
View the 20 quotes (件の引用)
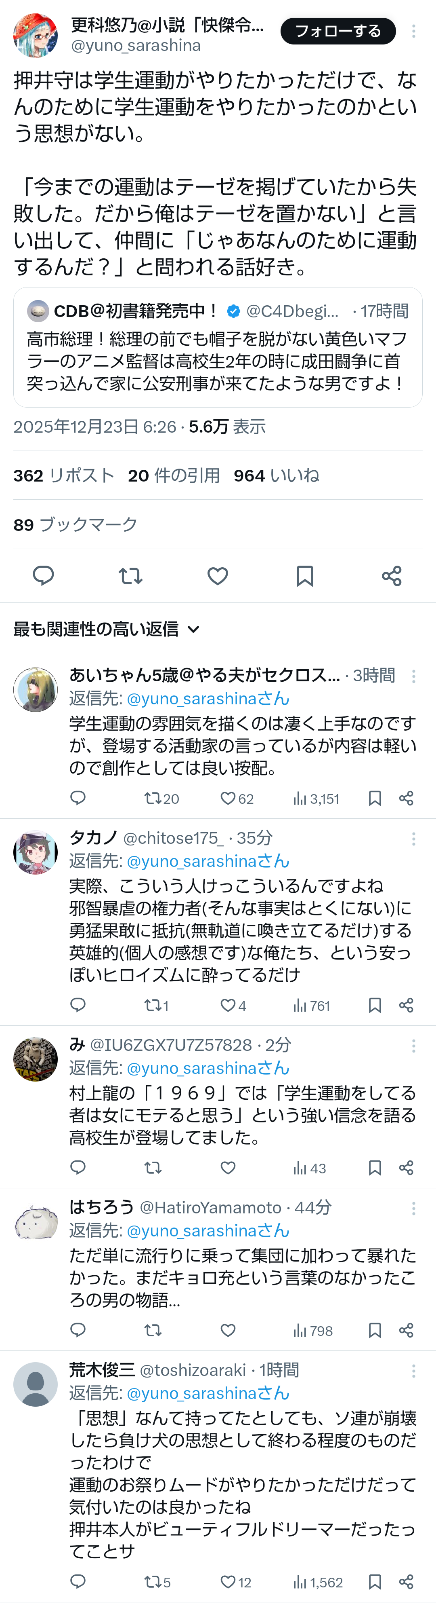pos(174,475)
